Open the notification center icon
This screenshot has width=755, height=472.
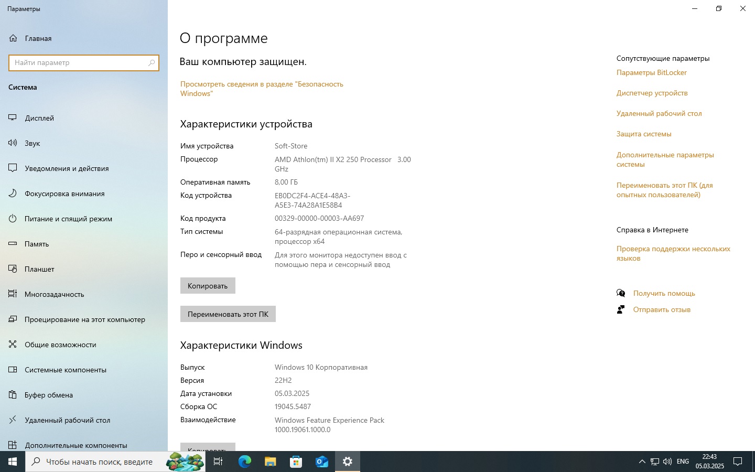738,462
